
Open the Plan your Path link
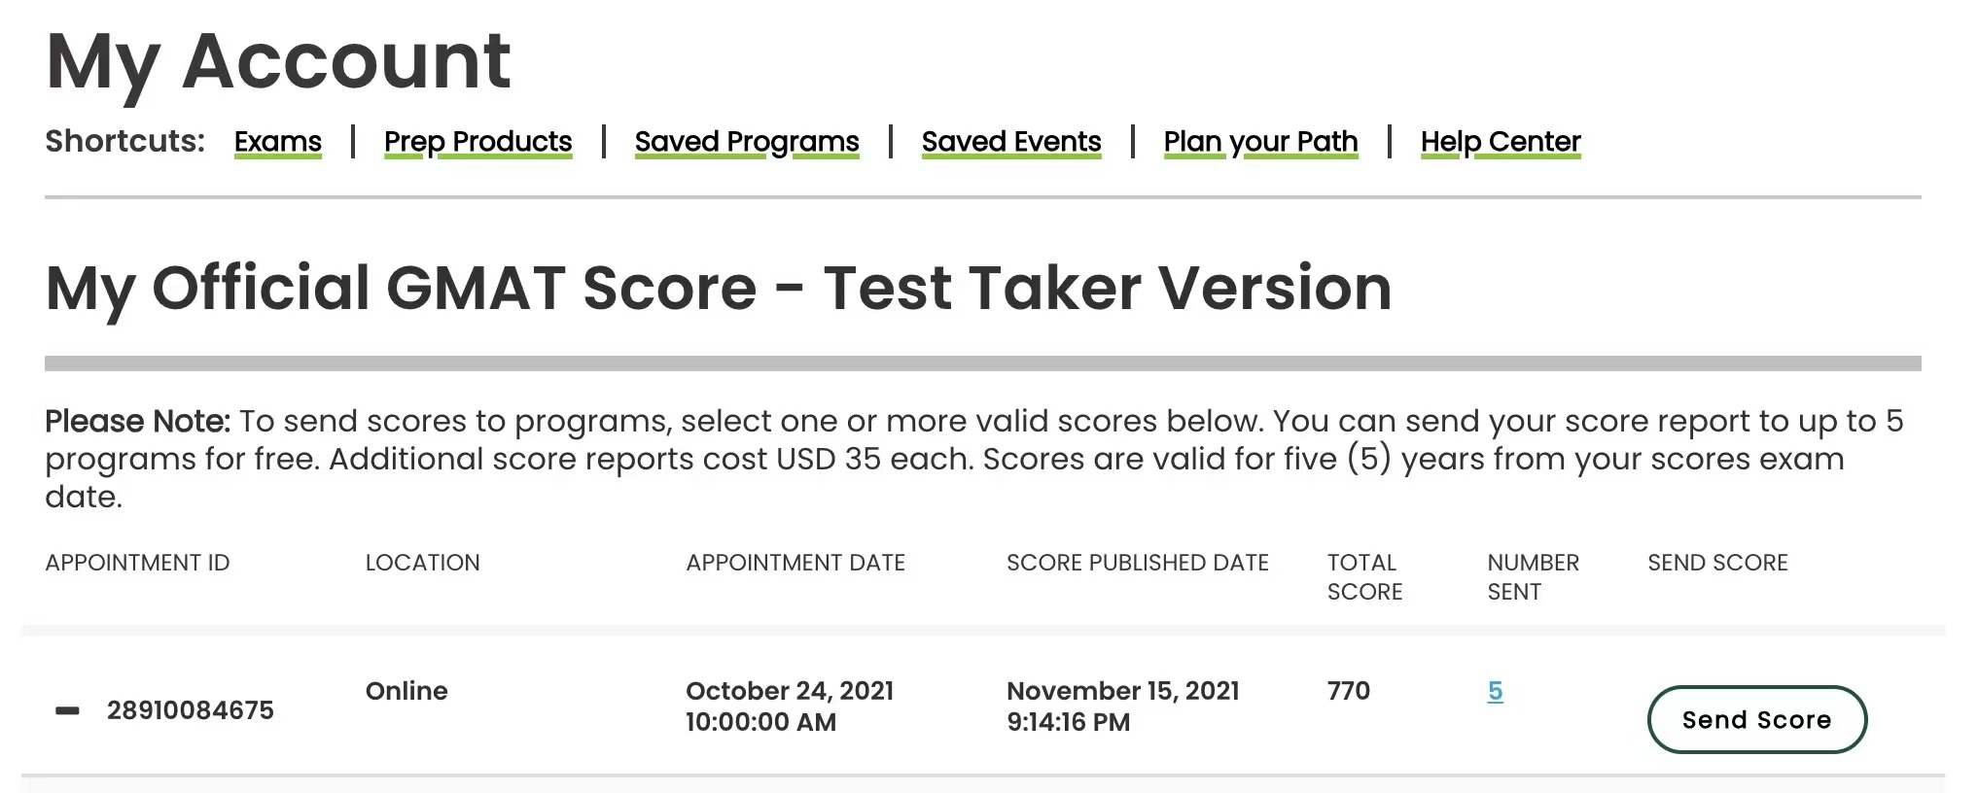1260,142
